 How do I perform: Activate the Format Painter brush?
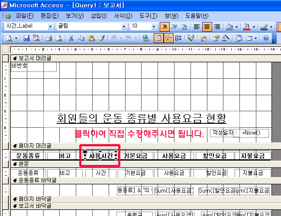101,38
